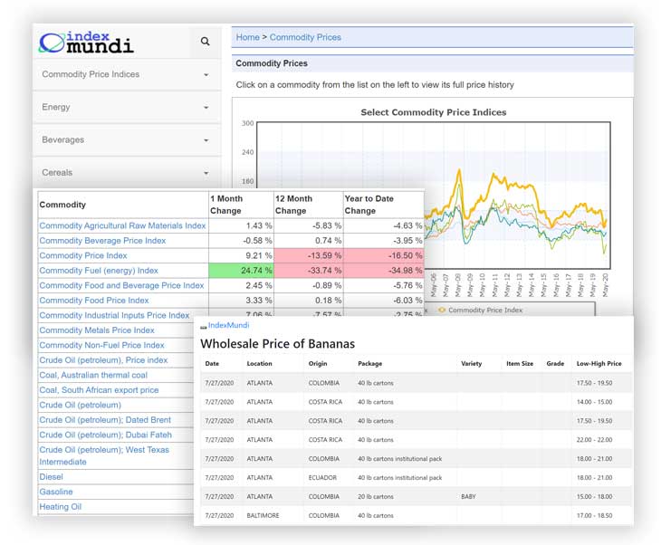Open Crude Oil Dated Brent link
661x545 pixels.
pyautogui.click(x=105, y=420)
